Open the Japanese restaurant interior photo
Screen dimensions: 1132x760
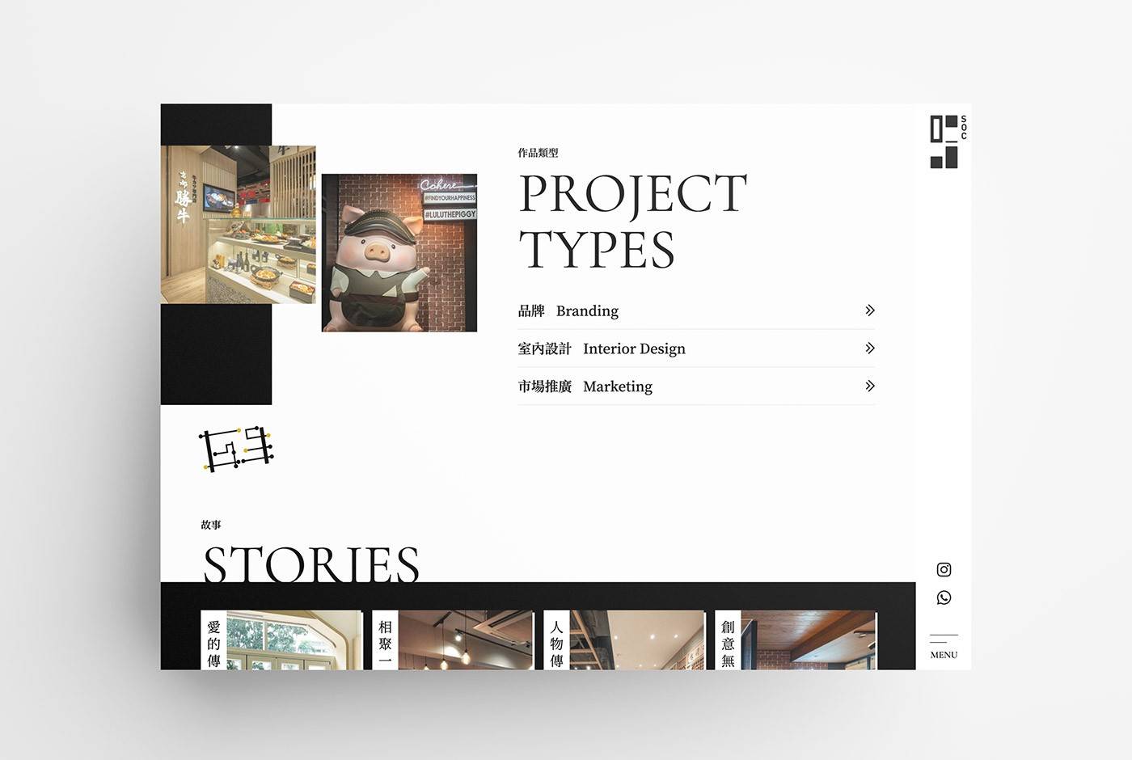click(x=238, y=225)
